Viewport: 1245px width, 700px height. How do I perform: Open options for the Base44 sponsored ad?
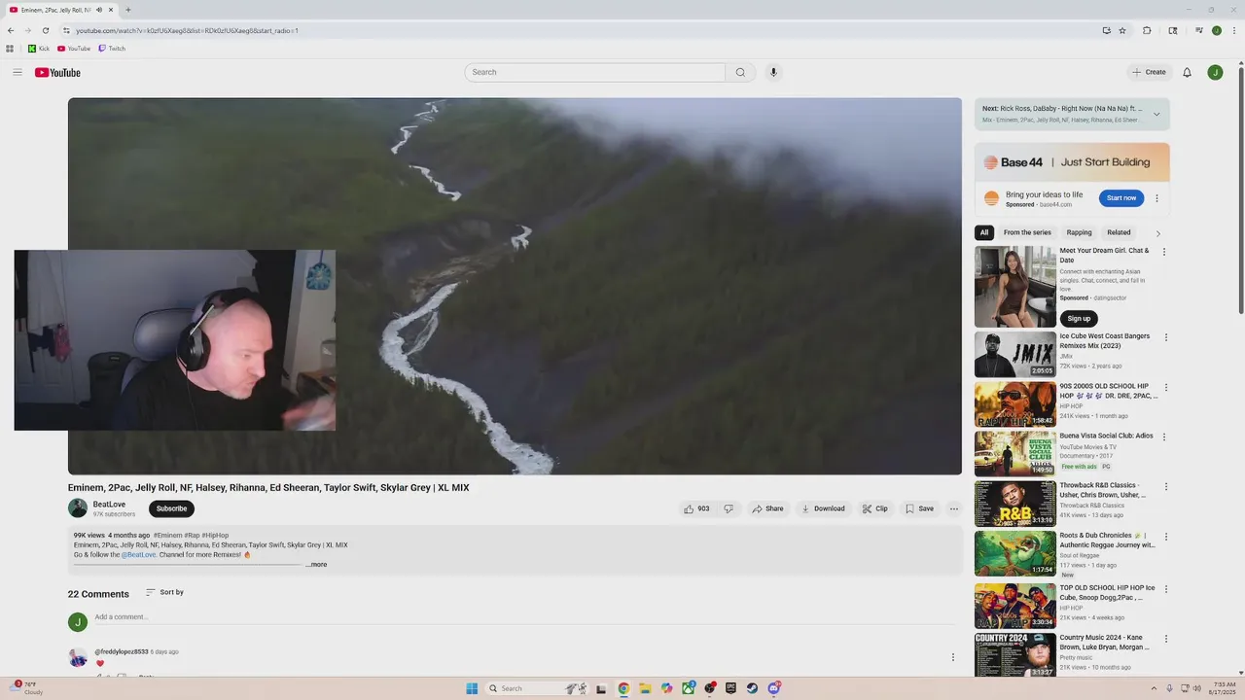pyautogui.click(x=1156, y=198)
